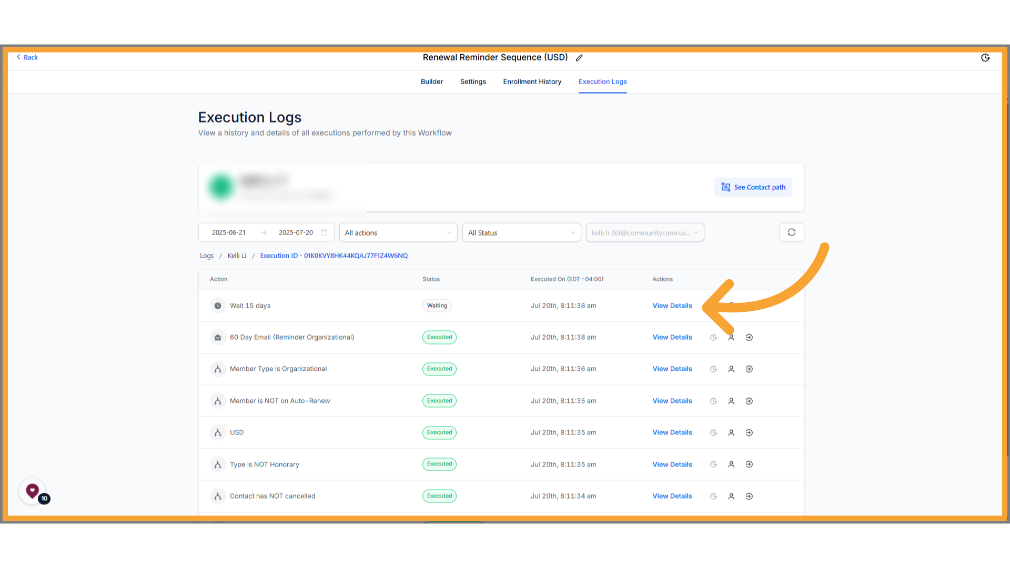1010x568 pixels.
Task: Refresh the execution logs list
Action: (791, 232)
